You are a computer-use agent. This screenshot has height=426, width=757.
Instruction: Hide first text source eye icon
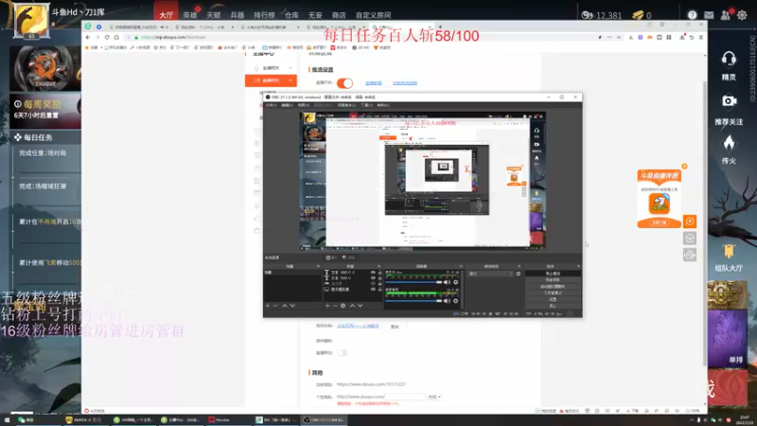coord(373,272)
